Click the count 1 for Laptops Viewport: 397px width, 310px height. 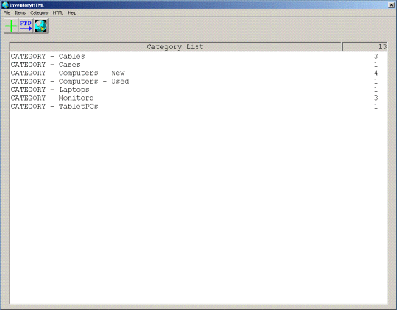(x=376, y=90)
